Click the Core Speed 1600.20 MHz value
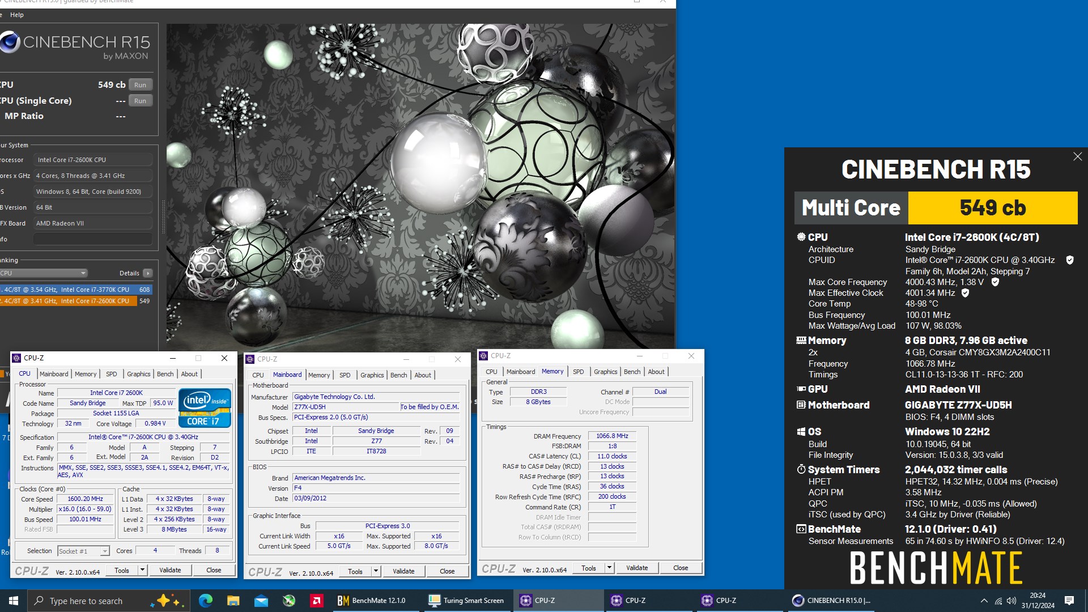 pos(86,499)
